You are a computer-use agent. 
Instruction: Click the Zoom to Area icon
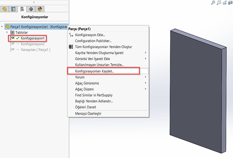coord(218,3)
